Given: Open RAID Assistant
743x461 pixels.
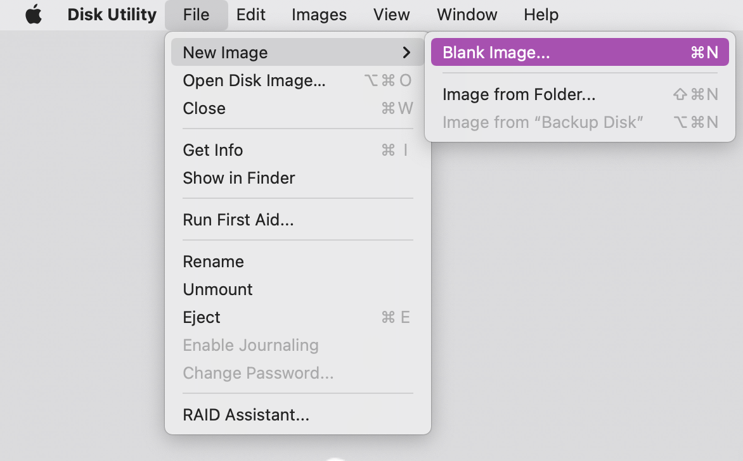Looking at the screenshot, I should tap(297, 415).
